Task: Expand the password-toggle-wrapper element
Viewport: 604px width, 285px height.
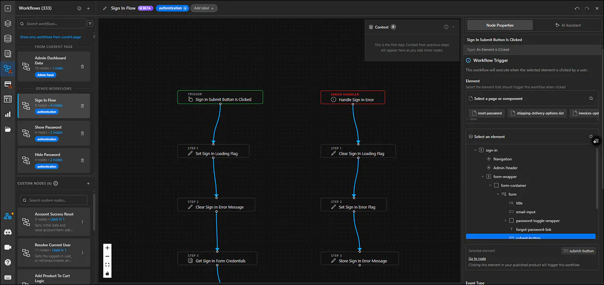Action: pos(505,220)
